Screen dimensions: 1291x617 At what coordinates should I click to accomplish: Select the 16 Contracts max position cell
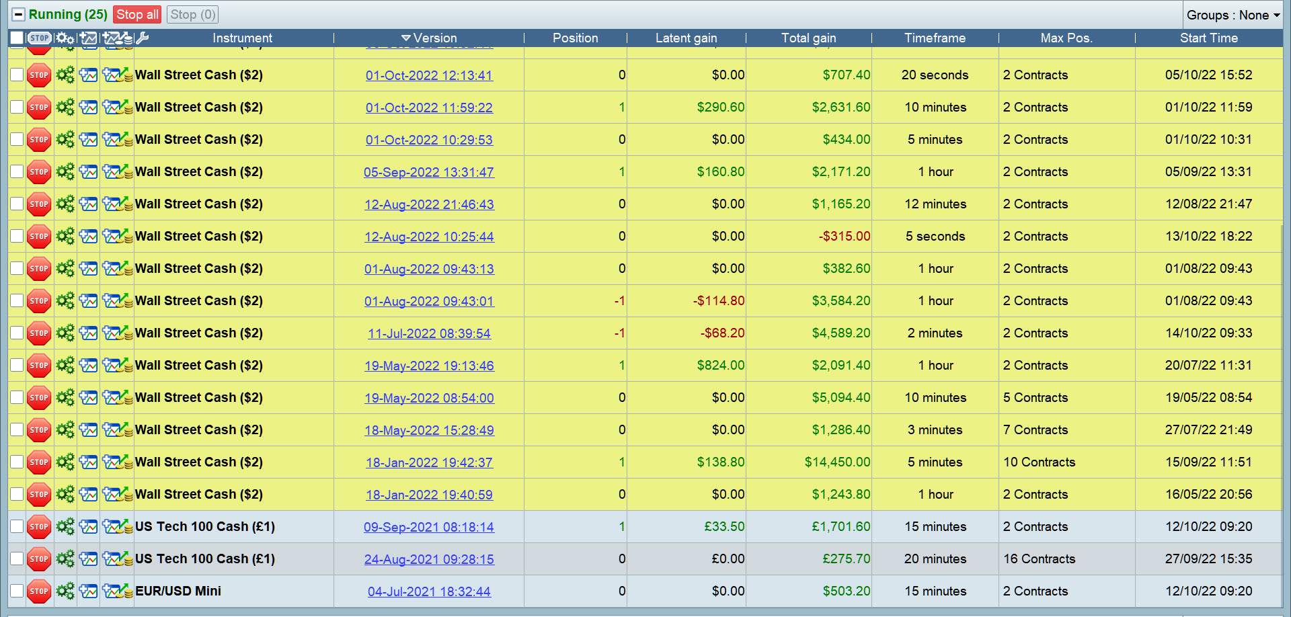(x=1039, y=559)
